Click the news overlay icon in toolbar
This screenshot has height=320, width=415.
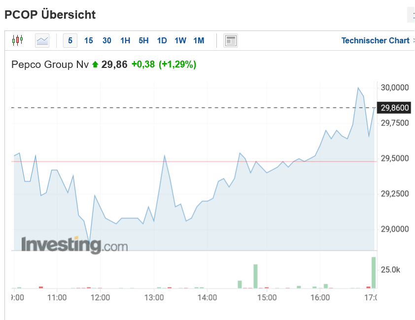coord(231,40)
